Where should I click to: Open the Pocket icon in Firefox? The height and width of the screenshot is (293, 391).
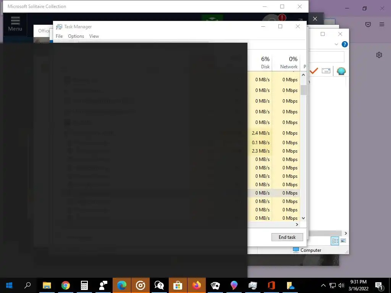pos(368,24)
